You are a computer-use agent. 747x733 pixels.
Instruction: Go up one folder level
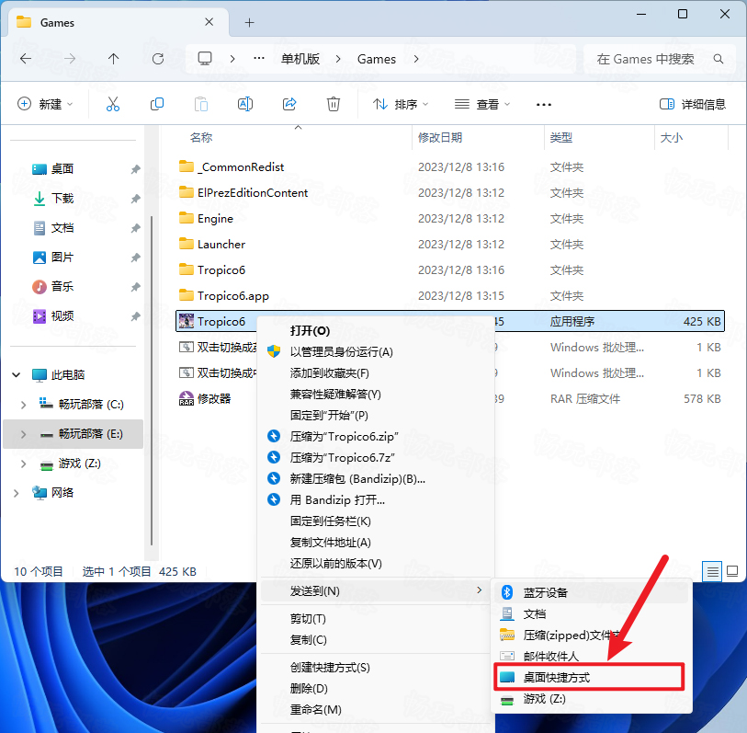(113, 59)
